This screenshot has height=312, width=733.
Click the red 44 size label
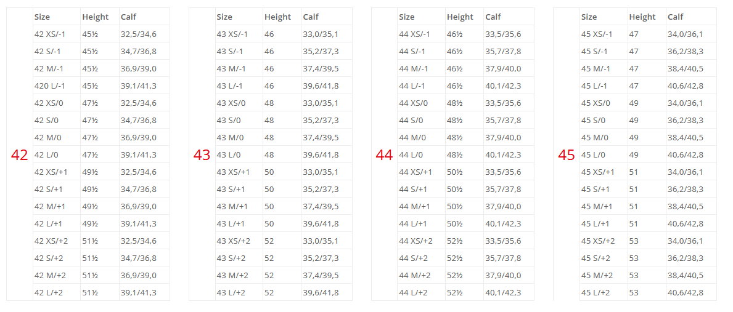384,155
